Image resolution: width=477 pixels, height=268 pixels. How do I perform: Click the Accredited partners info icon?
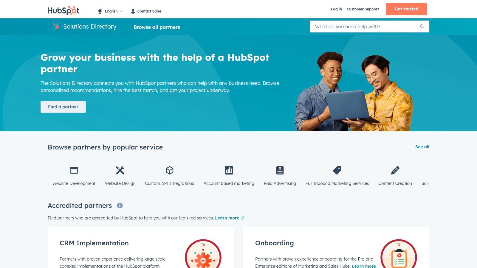click(120, 205)
